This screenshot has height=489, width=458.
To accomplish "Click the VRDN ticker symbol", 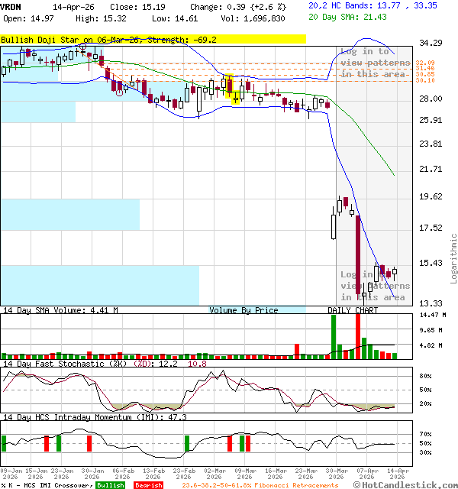I will click(x=11, y=5).
